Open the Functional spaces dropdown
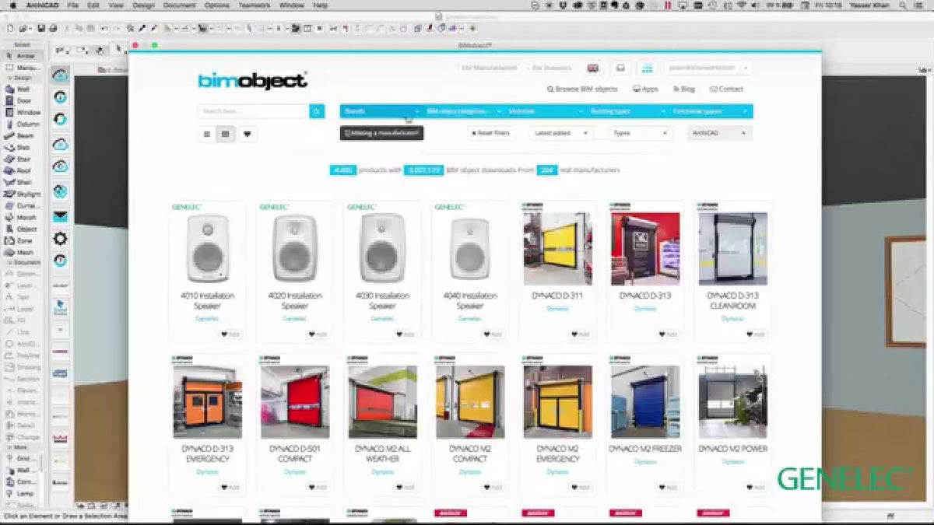The width and height of the screenshot is (934, 525). tap(711, 111)
